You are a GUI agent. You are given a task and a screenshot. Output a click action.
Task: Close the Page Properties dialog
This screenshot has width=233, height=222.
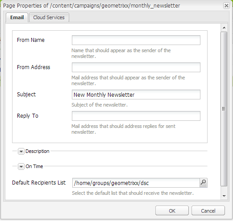(x=226, y=6)
